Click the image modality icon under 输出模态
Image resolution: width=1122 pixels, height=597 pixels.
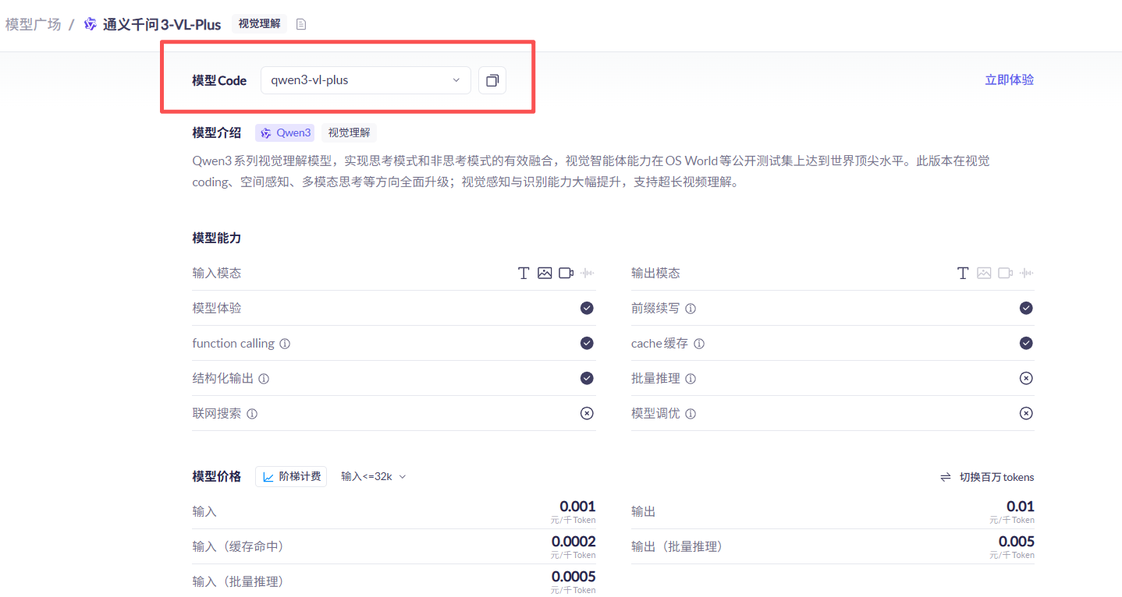coord(984,273)
